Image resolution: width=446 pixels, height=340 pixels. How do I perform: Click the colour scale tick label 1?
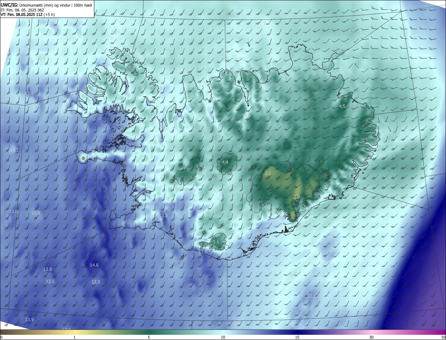(x=75, y=338)
